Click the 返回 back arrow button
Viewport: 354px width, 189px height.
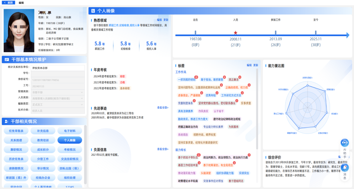[x=9, y=3]
